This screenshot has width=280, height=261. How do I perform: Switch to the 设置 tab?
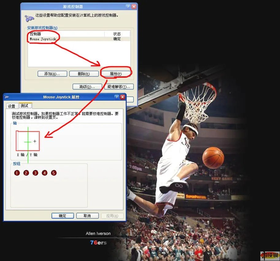[12, 106]
